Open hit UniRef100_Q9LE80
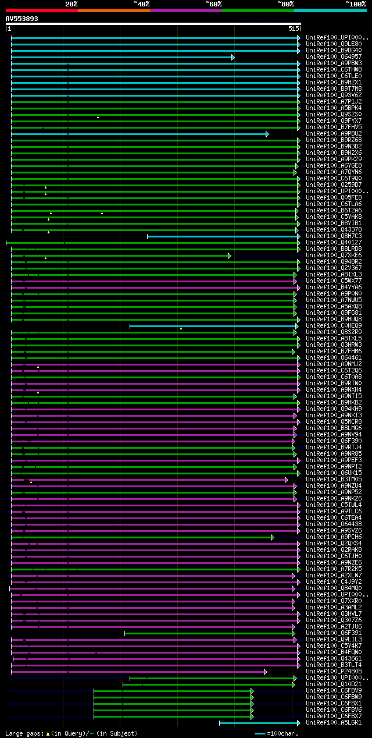The image size is (372, 738). (334, 44)
